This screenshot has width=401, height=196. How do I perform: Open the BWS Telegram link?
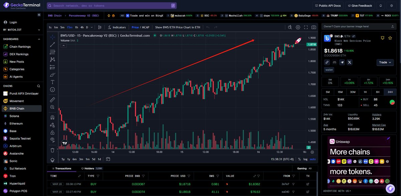(x=342, y=62)
